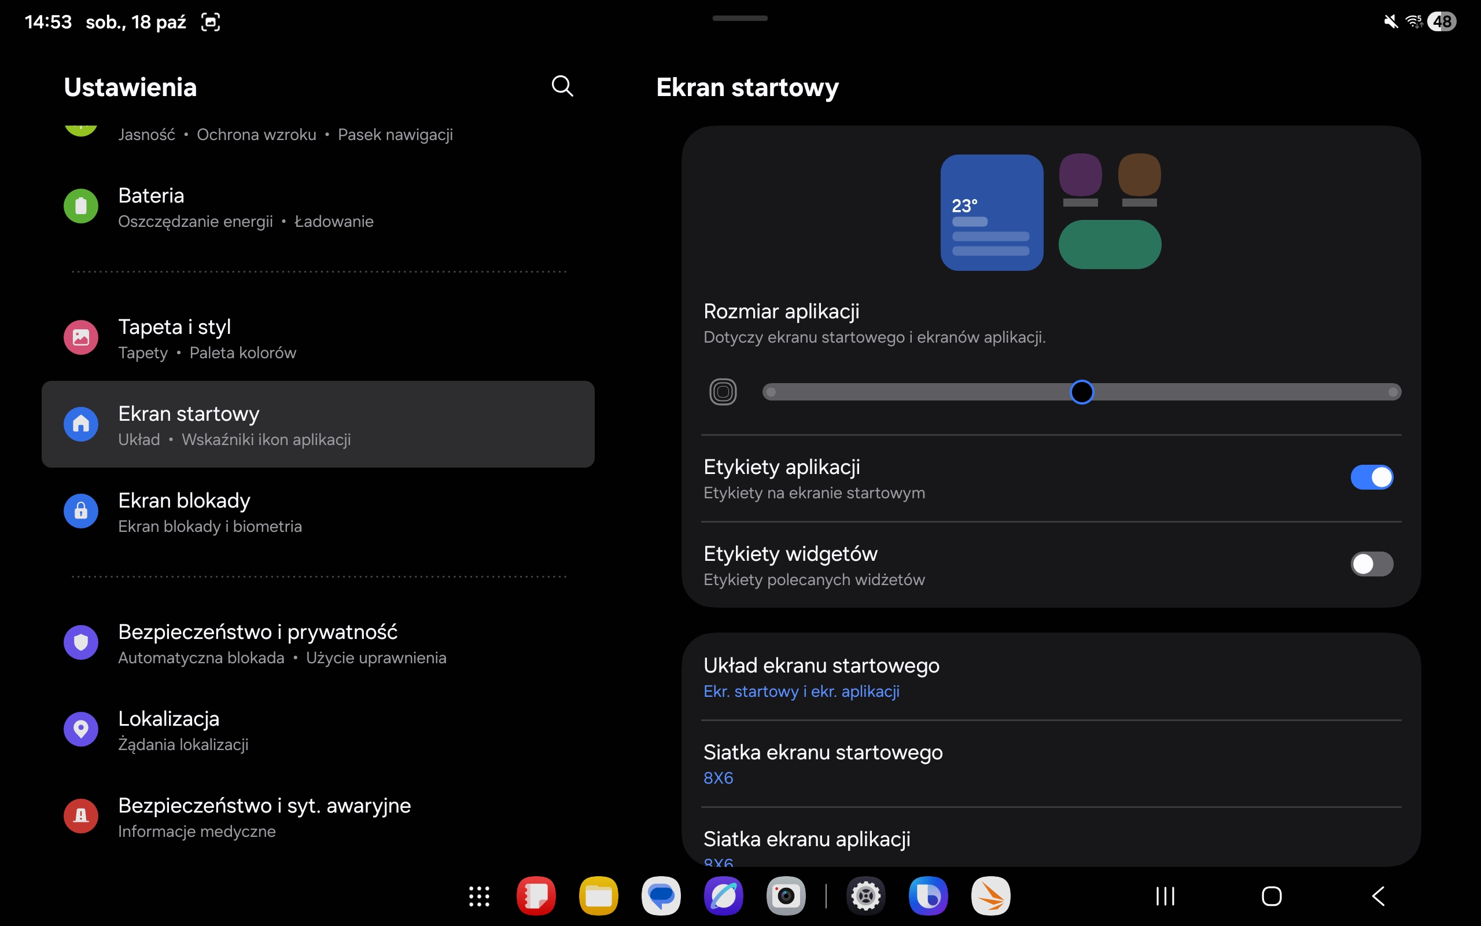1481x926 pixels.
Task: Open the yellow My Files app
Action: point(598,896)
